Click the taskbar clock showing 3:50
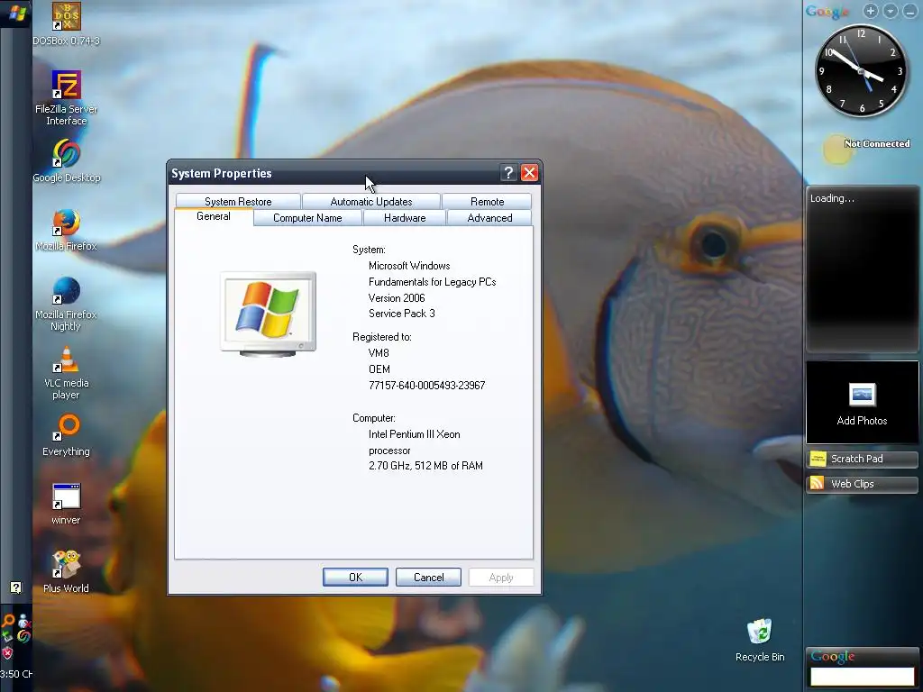The height and width of the screenshot is (692, 923). coord(16,674)
